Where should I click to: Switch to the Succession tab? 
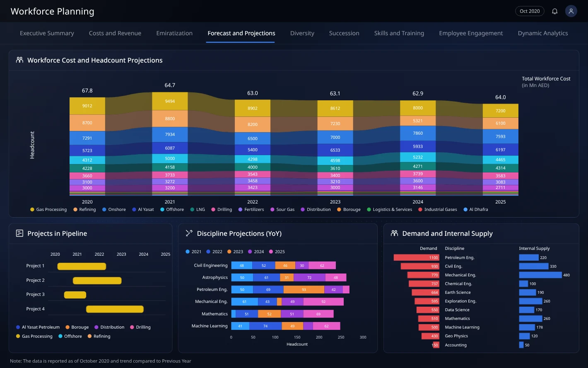click(344, 33)
